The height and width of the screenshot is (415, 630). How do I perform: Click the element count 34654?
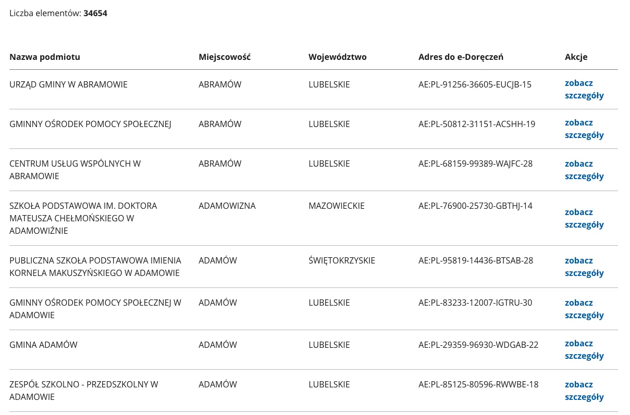point(95,13)
